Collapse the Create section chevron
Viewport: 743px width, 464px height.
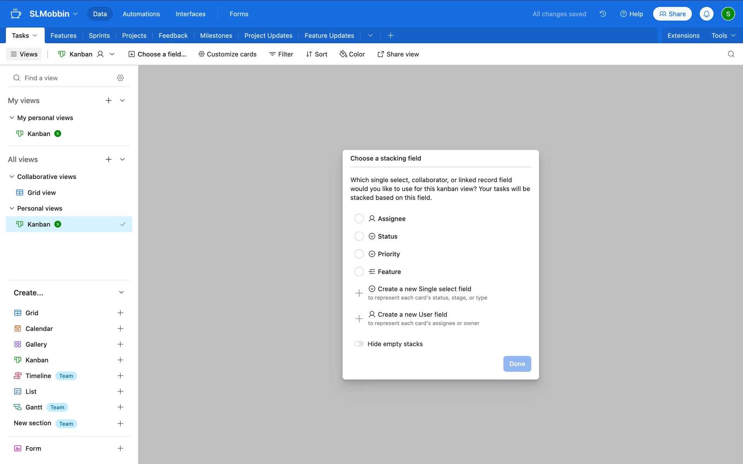coord(121,293)
